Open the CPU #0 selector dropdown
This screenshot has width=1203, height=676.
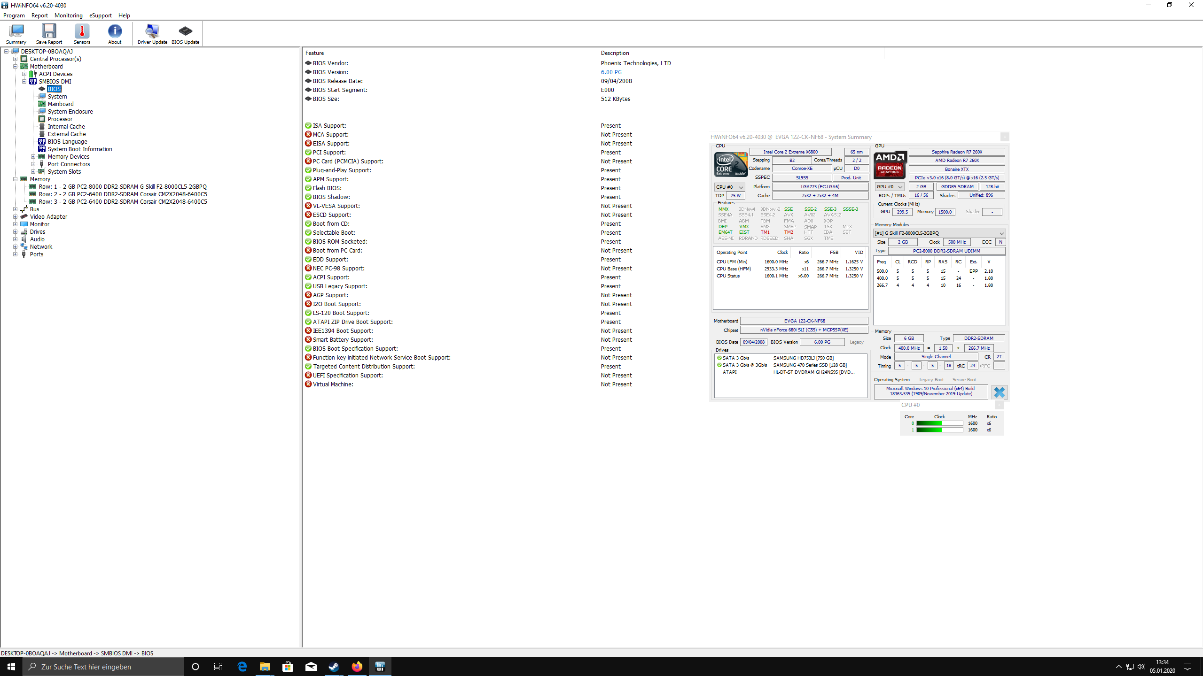[729, 187]
